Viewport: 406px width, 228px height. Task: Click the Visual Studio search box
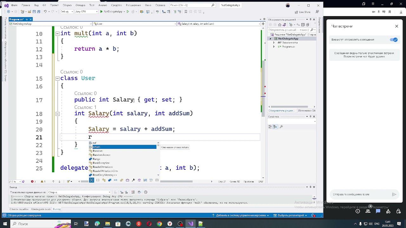tap(192, 5)
